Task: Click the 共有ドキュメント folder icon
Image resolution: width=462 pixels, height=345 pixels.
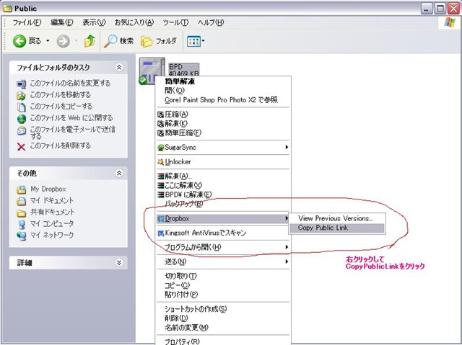Action: pyautogui.click(x=21, y=212)
